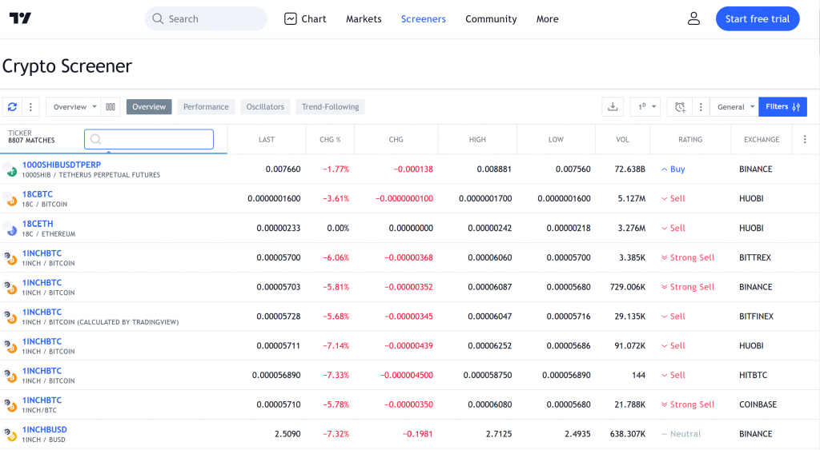Open the General filter preset dropdown
Image resolution: width=820 pixels, height=450 pixels.
[734, 106]
